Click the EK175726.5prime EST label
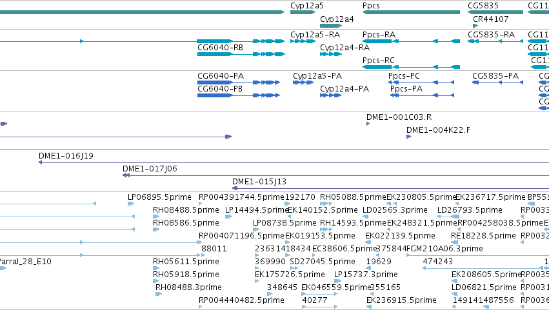549x310 pixels. (x=290, y=275)
